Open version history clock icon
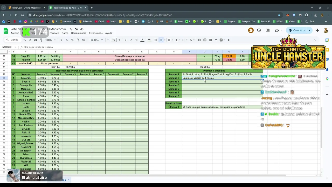This screenshot has width=332, height=187. 259,30
